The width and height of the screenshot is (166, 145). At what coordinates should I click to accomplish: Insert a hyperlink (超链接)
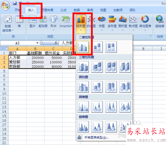[x=160, y=21]
